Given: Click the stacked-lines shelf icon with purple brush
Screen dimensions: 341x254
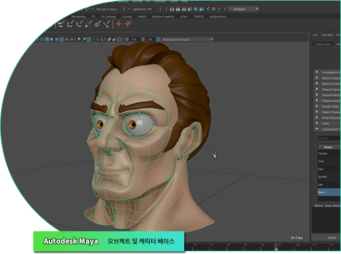Looking at the screenshot, I should click(x=61, y=24).
